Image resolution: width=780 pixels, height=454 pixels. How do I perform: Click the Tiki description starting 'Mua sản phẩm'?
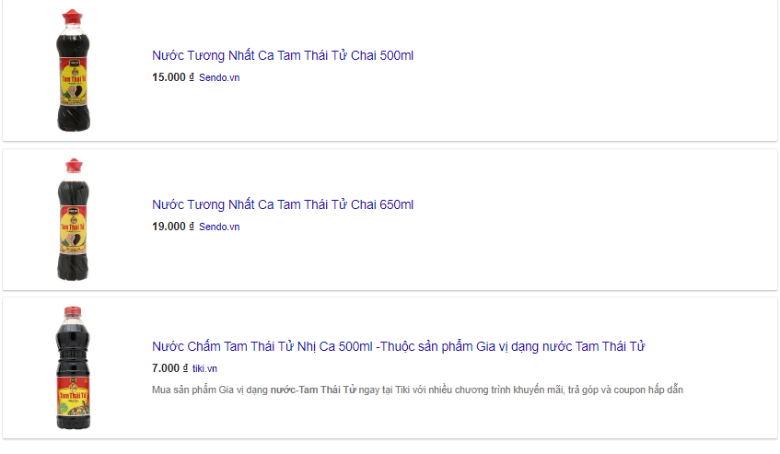click(x=417, y=390)
